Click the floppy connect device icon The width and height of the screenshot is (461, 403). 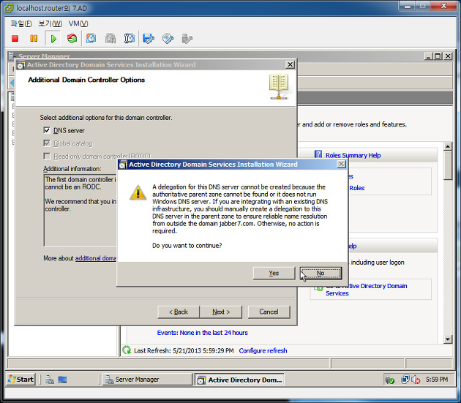coord(149,39)
